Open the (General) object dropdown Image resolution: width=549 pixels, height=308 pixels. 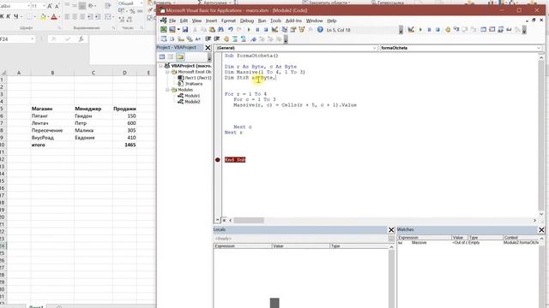(374, 48)
